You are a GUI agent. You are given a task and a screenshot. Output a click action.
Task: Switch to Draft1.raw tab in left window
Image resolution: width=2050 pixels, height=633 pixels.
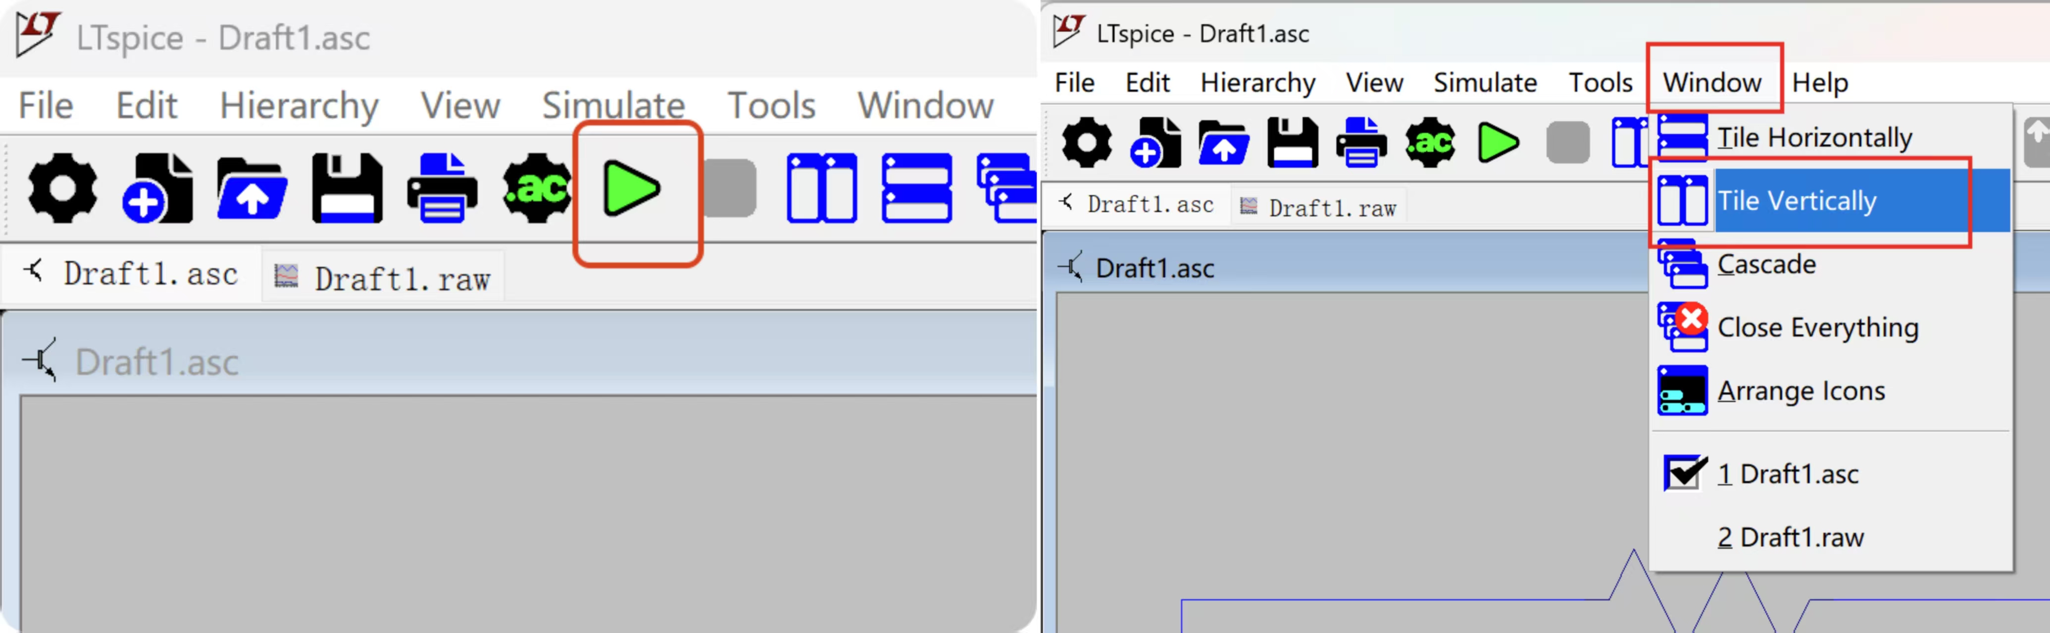click(384, 277)
